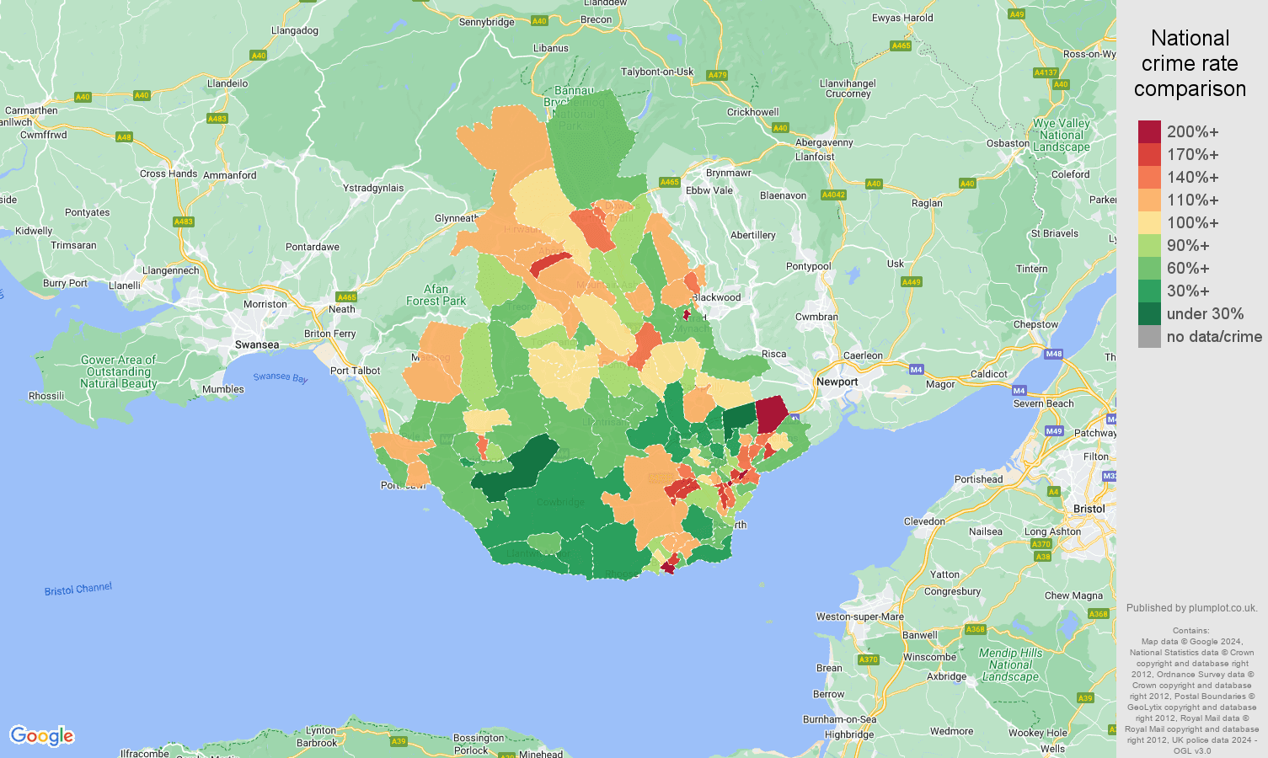Click the A39 road shield near Lynton
The width and height of the screenshot is (1268, 758).
click(398, 741)
